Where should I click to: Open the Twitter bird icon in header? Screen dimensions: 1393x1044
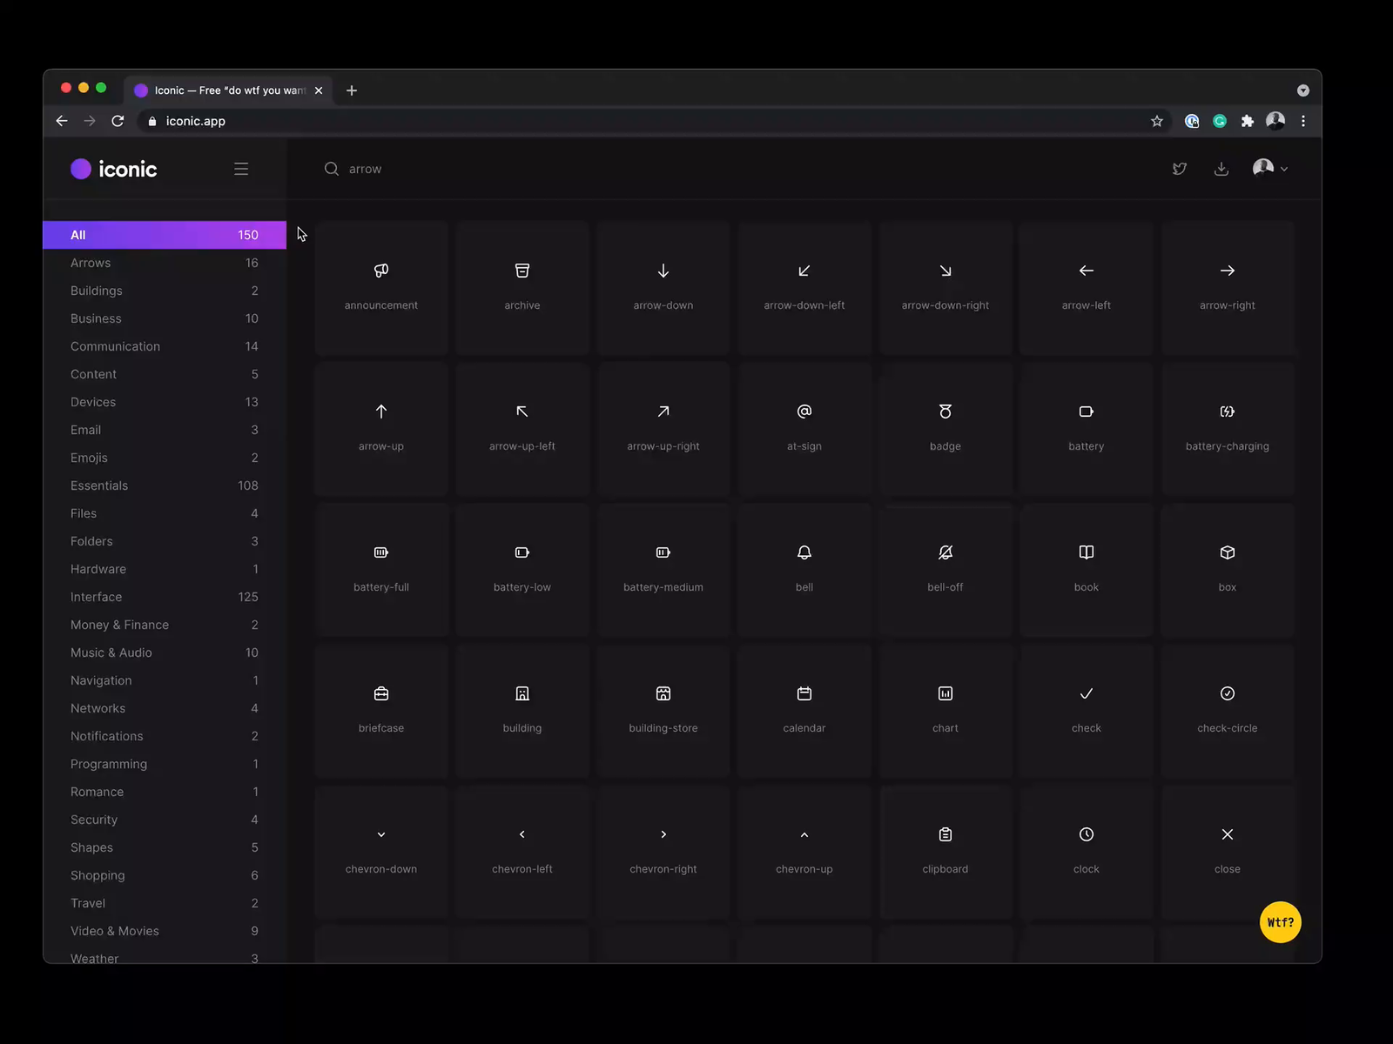[1179, 169]
